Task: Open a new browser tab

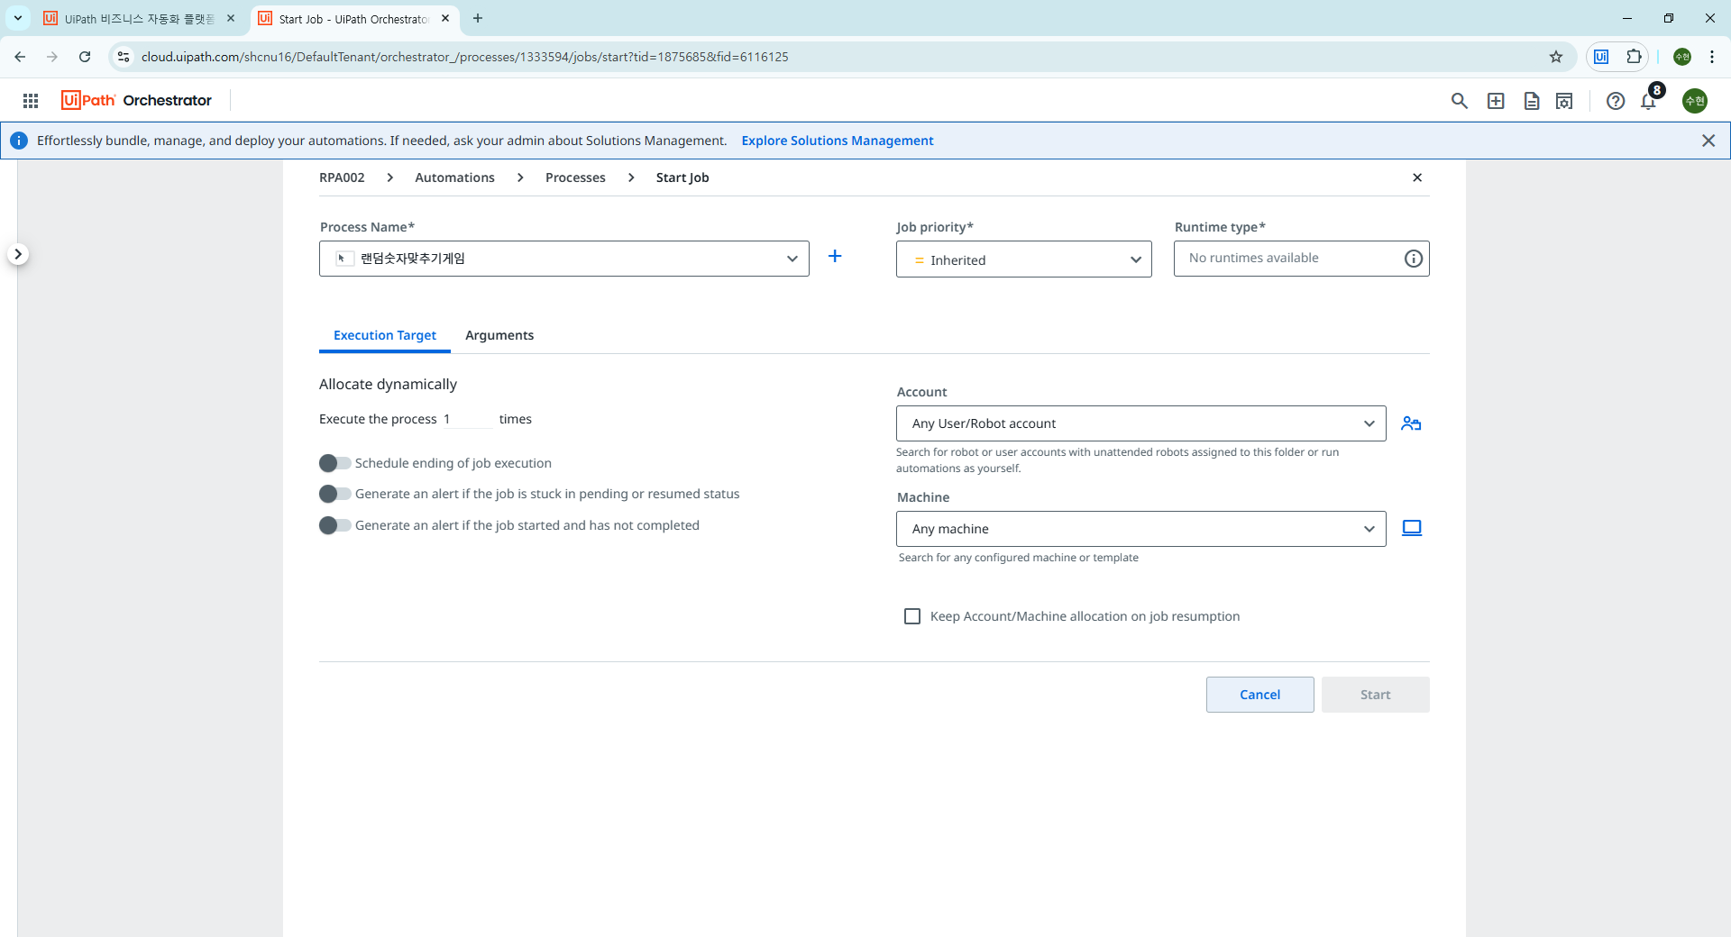Action: point(478,18)
